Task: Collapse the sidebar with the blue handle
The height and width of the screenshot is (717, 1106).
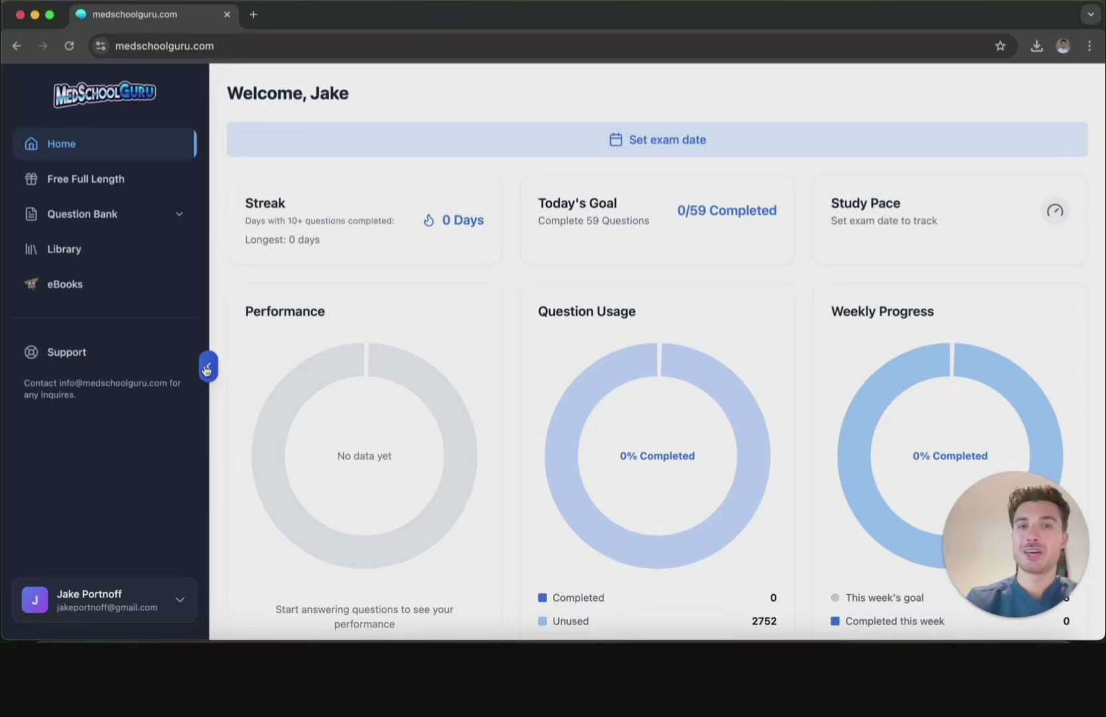Action: click(208, 366)
